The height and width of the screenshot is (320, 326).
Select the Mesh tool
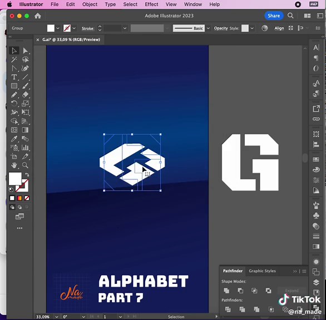click(14, 130)
